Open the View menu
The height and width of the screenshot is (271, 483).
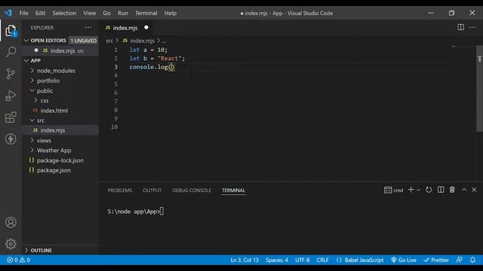click(x=89, y=14)
